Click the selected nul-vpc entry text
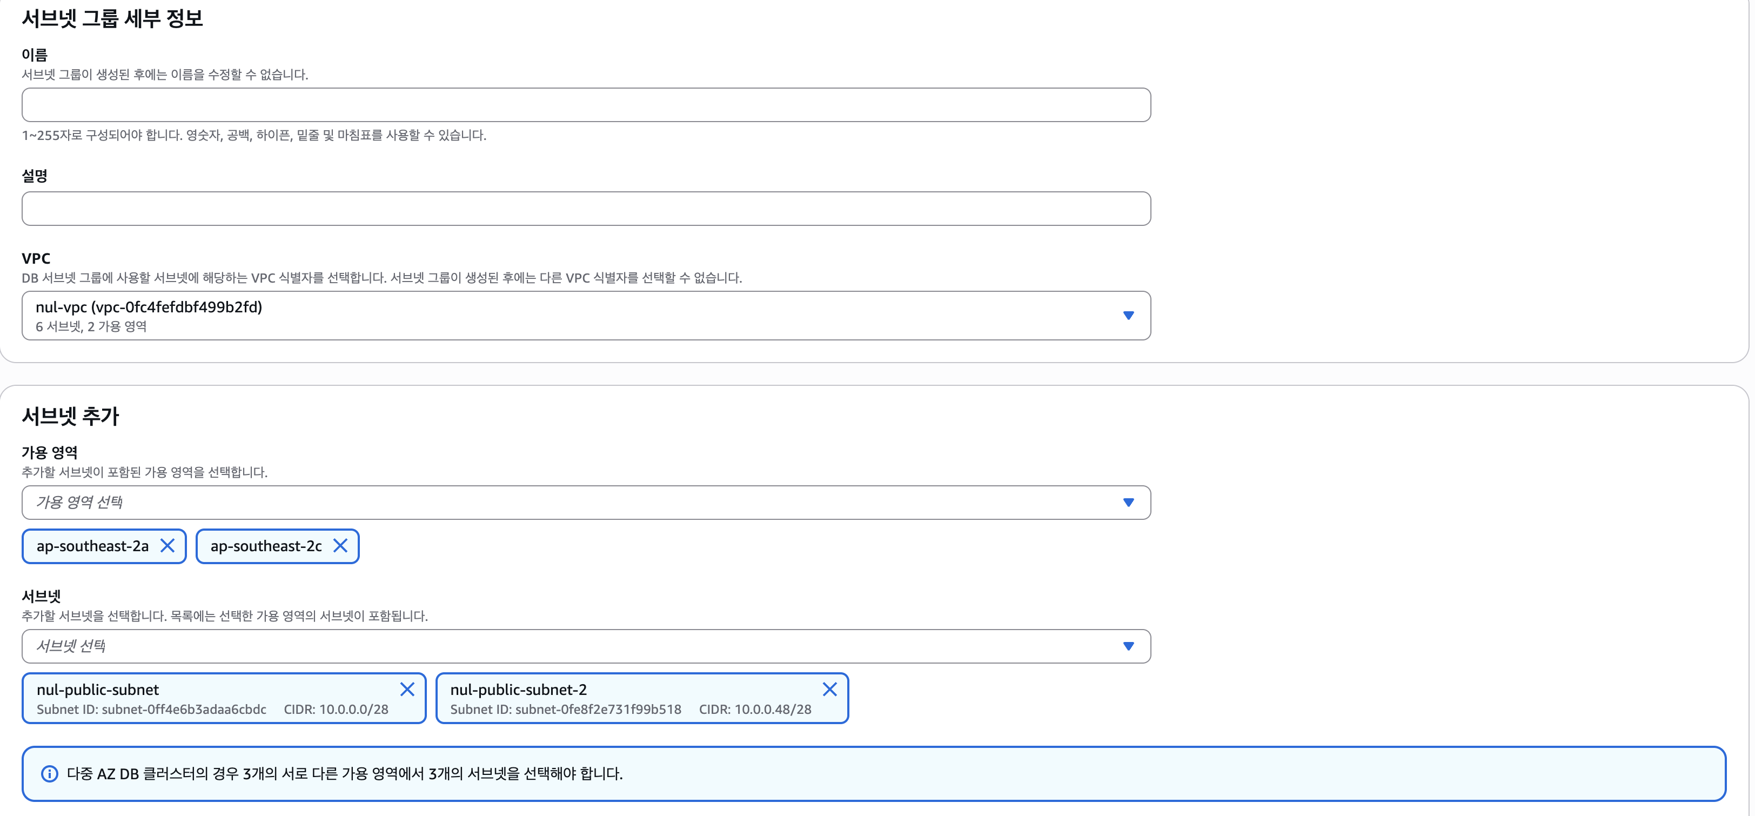The width and height of the screenshot is (1755, 816). (x=149, y=307)
